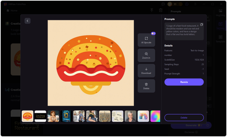Select the couple photo thumbnail
The height and width of the screenshot is (137, 227).
pos(79,116)
